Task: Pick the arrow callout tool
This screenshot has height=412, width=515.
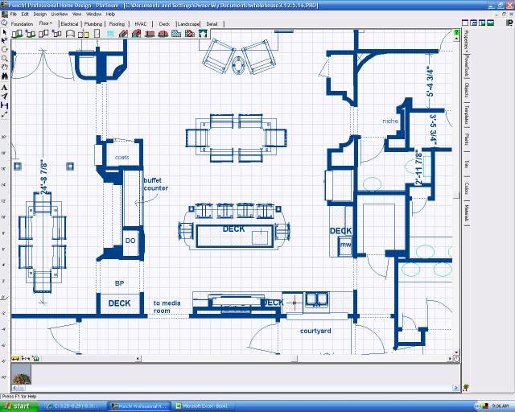Action: 4,97
